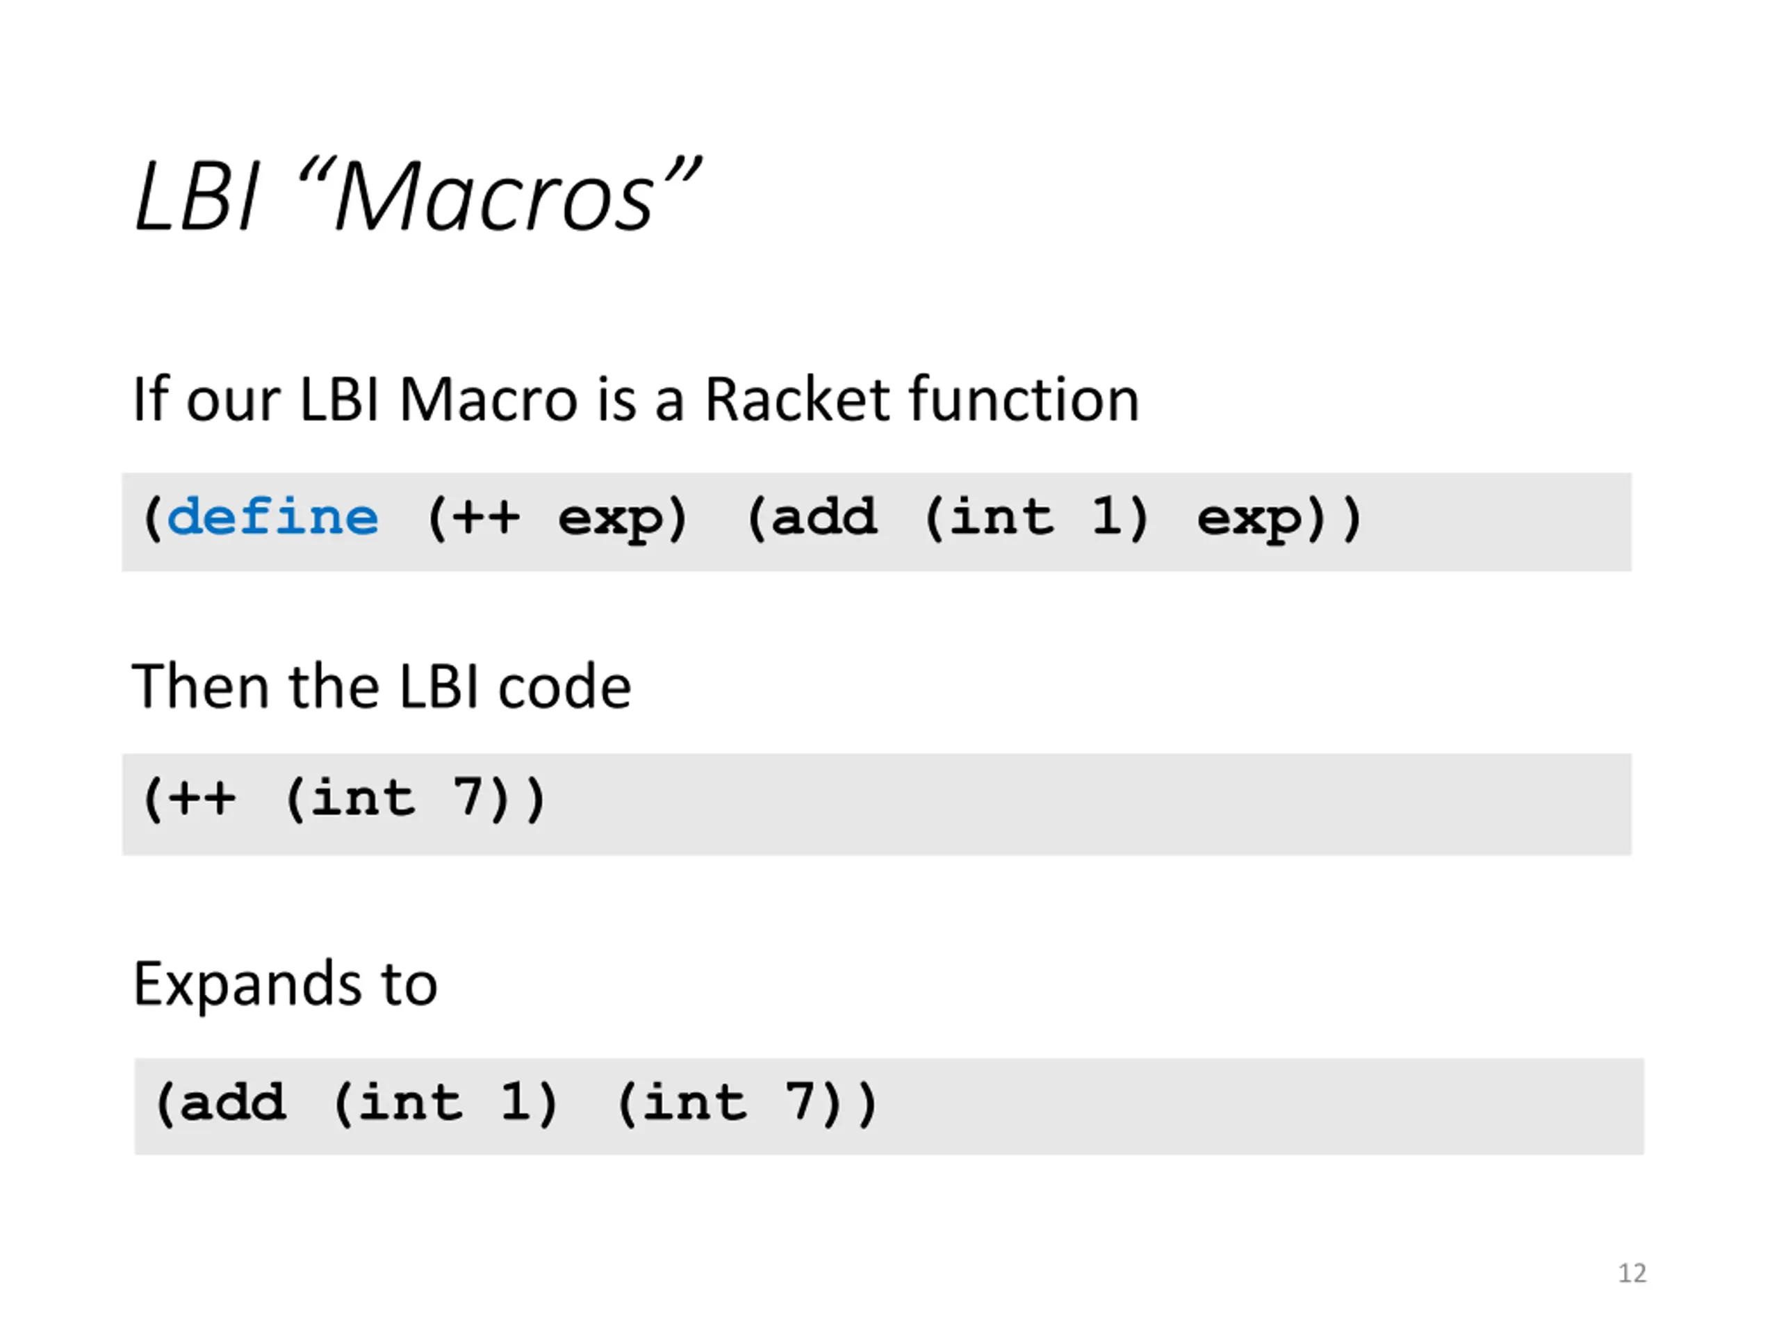This screenshot has height=1334, width=1779.
Task: Click the slide page number 12
Action: point(1632,1273)
